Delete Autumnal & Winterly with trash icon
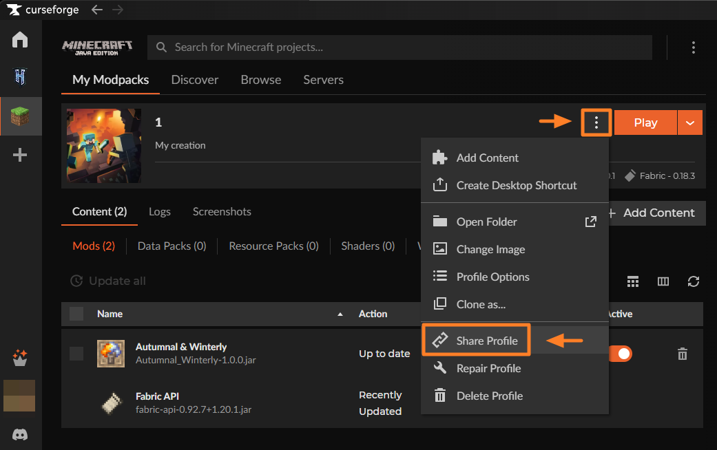 tap(683, 354)
